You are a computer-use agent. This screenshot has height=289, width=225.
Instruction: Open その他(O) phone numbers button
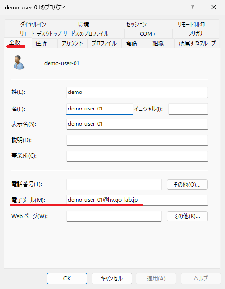[x=187, y=185]
